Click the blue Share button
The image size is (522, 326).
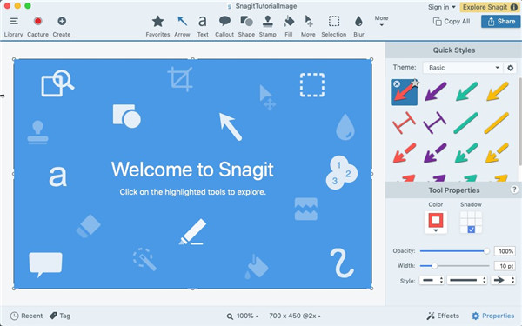501,22
